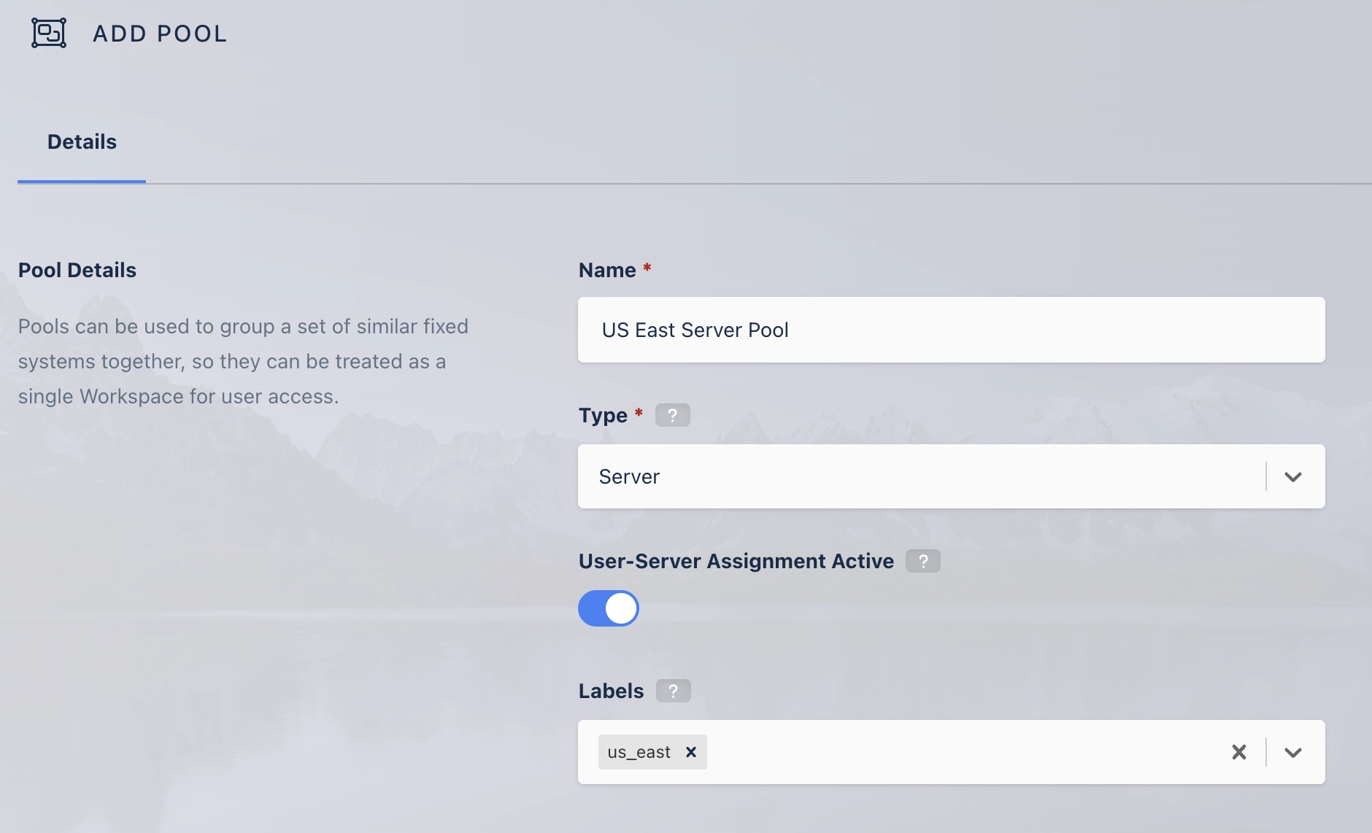
Task: Click the Pool Details heading
Action: pos(77,270)
